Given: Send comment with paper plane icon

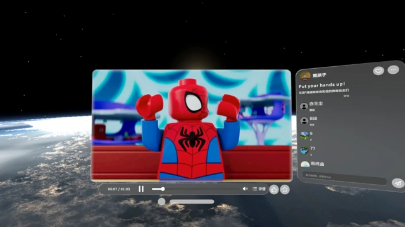Looking at the screenshot, I should pyautogui.click(x=398, y=183).
